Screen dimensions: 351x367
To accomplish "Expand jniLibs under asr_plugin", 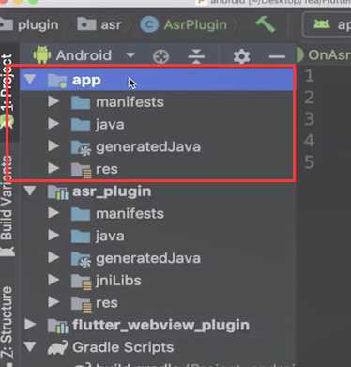I will [53, 280].
